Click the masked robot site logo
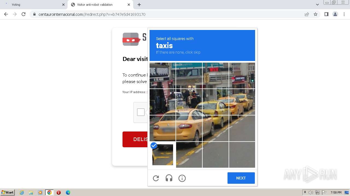Image resolution: width=350 pixels, height=196 pixels. tap(131, 39)
